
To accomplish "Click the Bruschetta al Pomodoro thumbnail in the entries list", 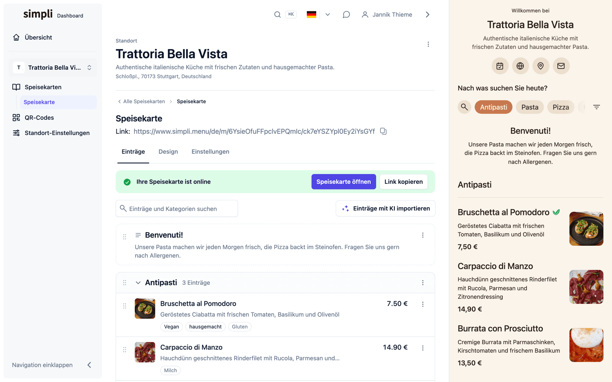I will click(145, 309).
